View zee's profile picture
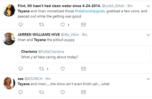The height and width of the screenshot is (99, 152). tap(9, 83)
